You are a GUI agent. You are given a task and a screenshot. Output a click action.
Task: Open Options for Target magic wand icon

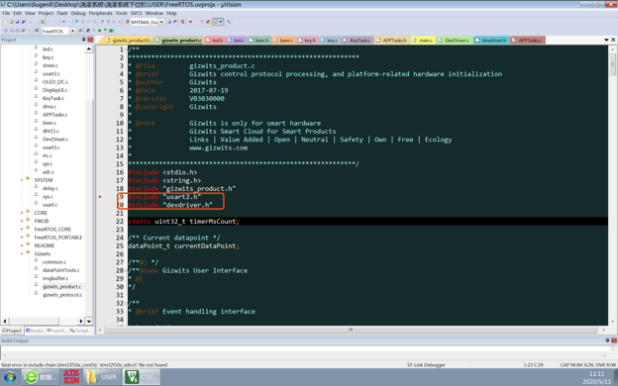coord(80,31)
